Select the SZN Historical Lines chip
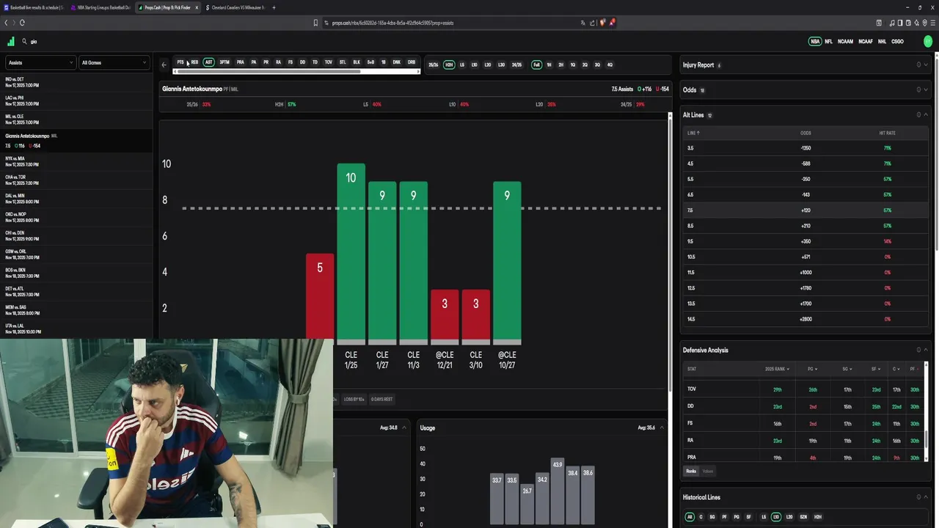This screenshot has width=939, height=528. (x=803, y=517)
